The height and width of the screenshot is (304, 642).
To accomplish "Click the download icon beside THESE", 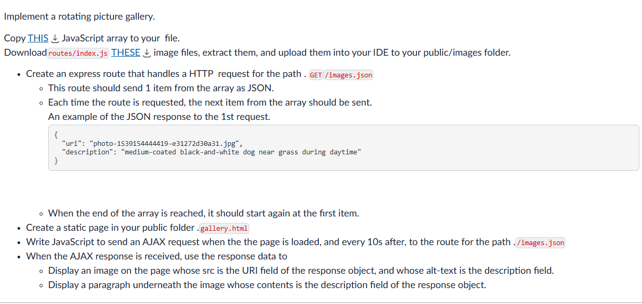I will tap(147, 53).
